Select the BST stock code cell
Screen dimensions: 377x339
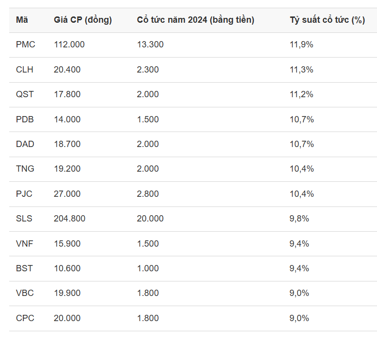click(x=24, y=268)
